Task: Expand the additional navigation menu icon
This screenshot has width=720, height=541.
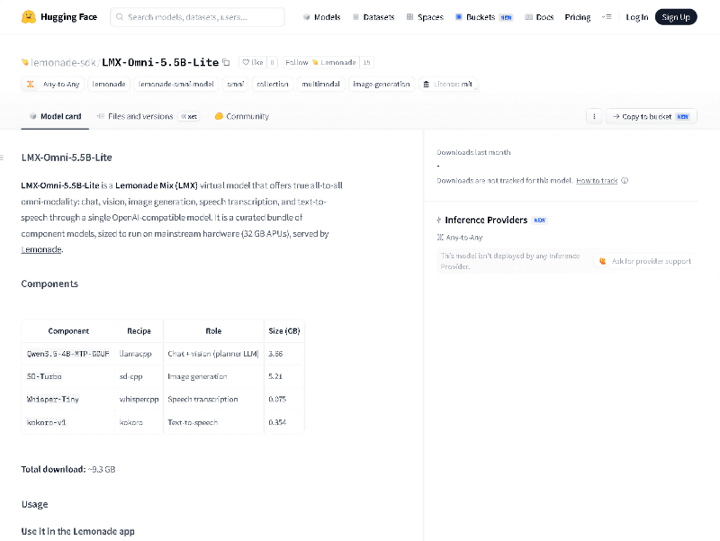Action: pyautogui.click(x=607, y=17)
